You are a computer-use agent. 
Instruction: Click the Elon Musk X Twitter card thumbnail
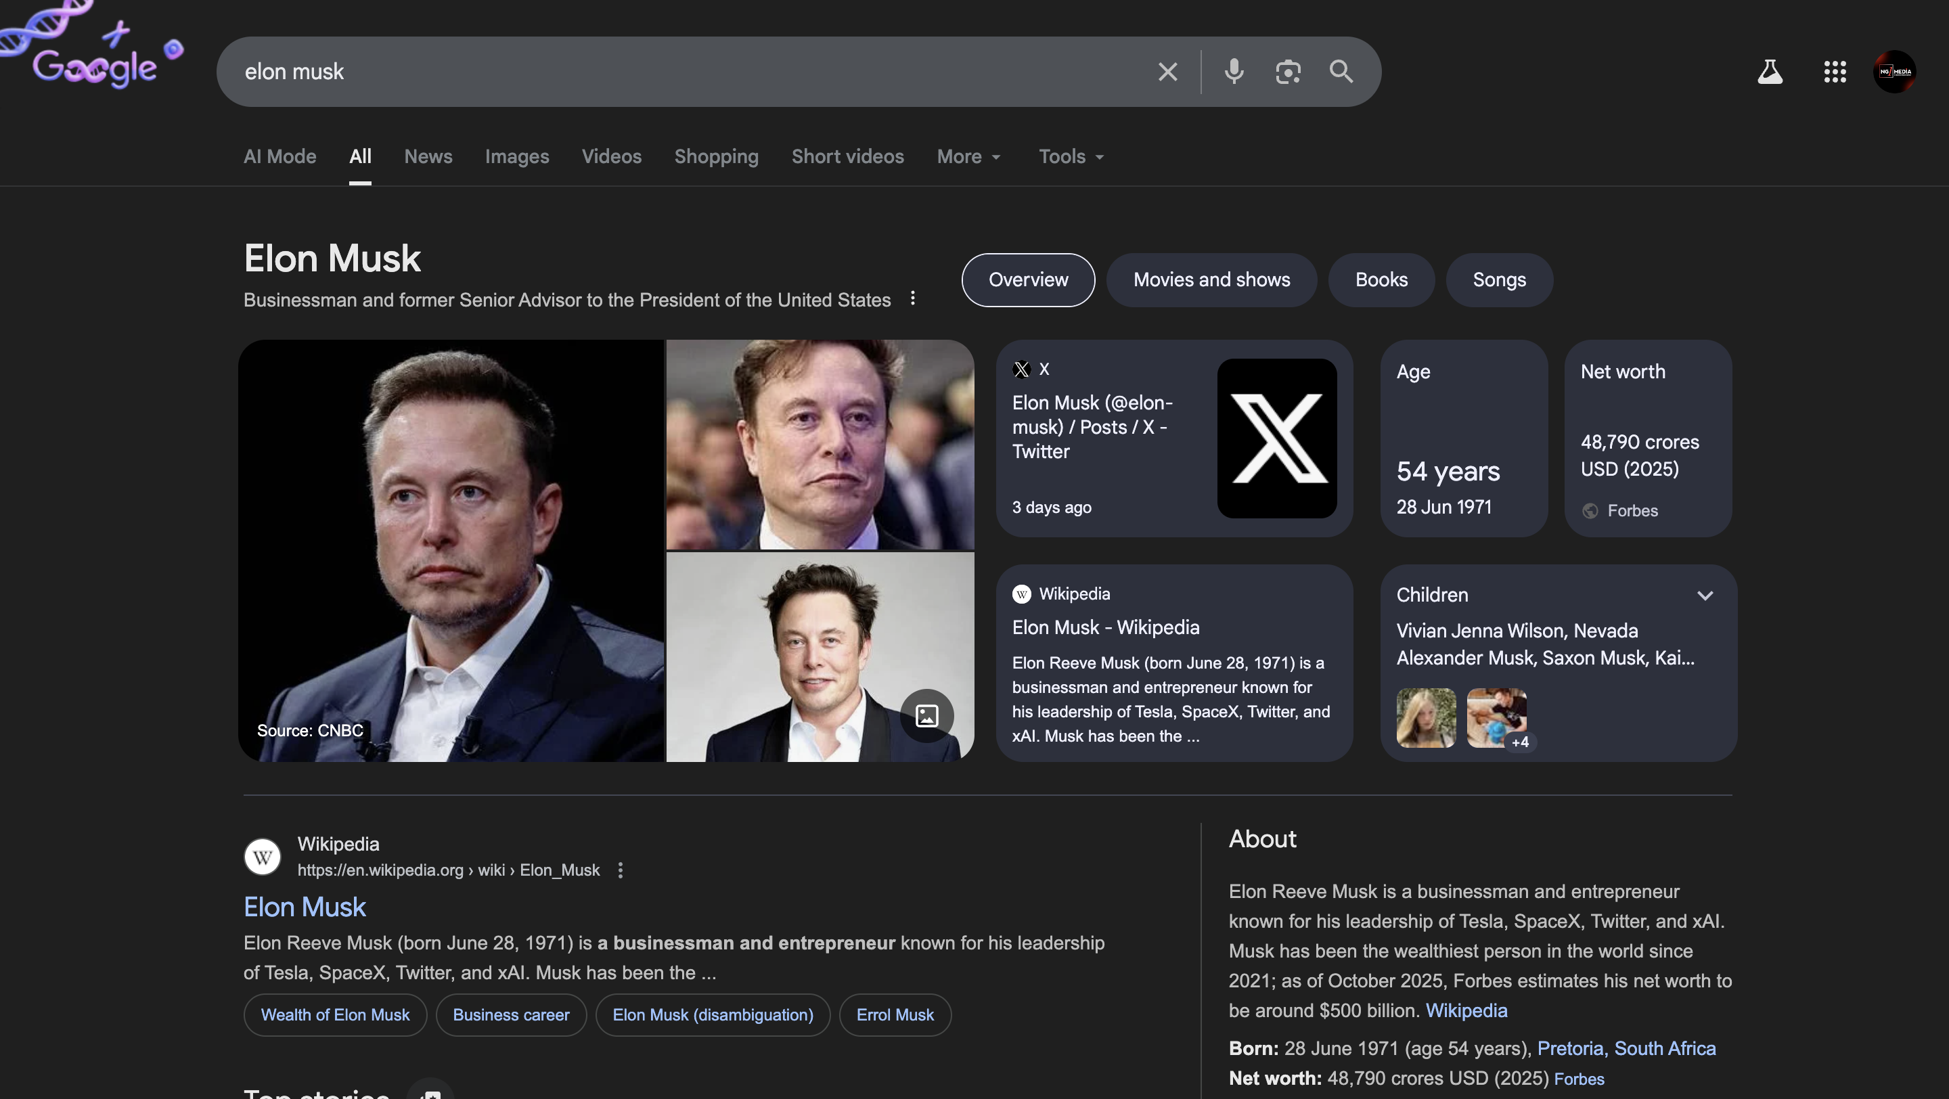1276,439
